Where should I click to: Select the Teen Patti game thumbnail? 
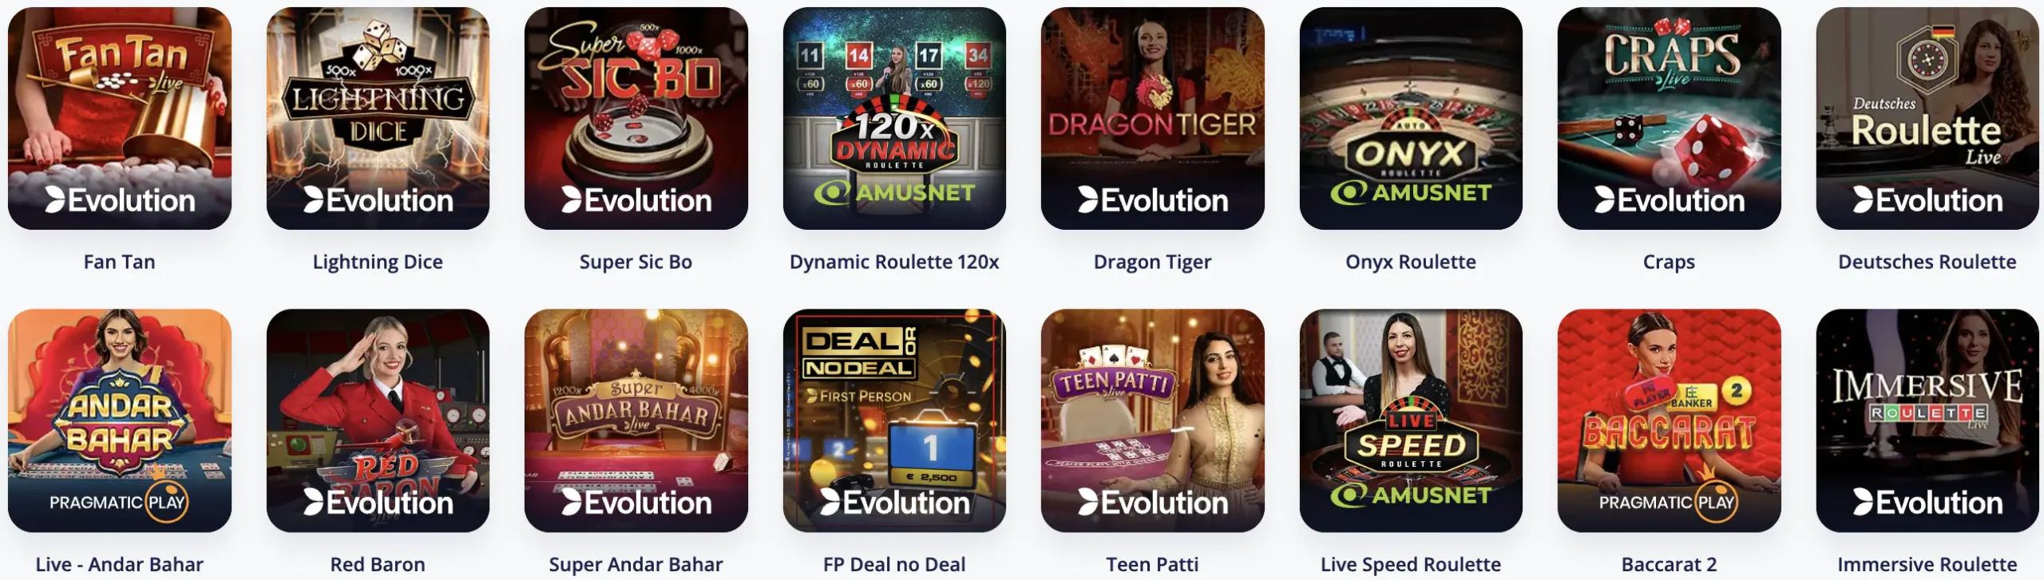(1153, 420)
